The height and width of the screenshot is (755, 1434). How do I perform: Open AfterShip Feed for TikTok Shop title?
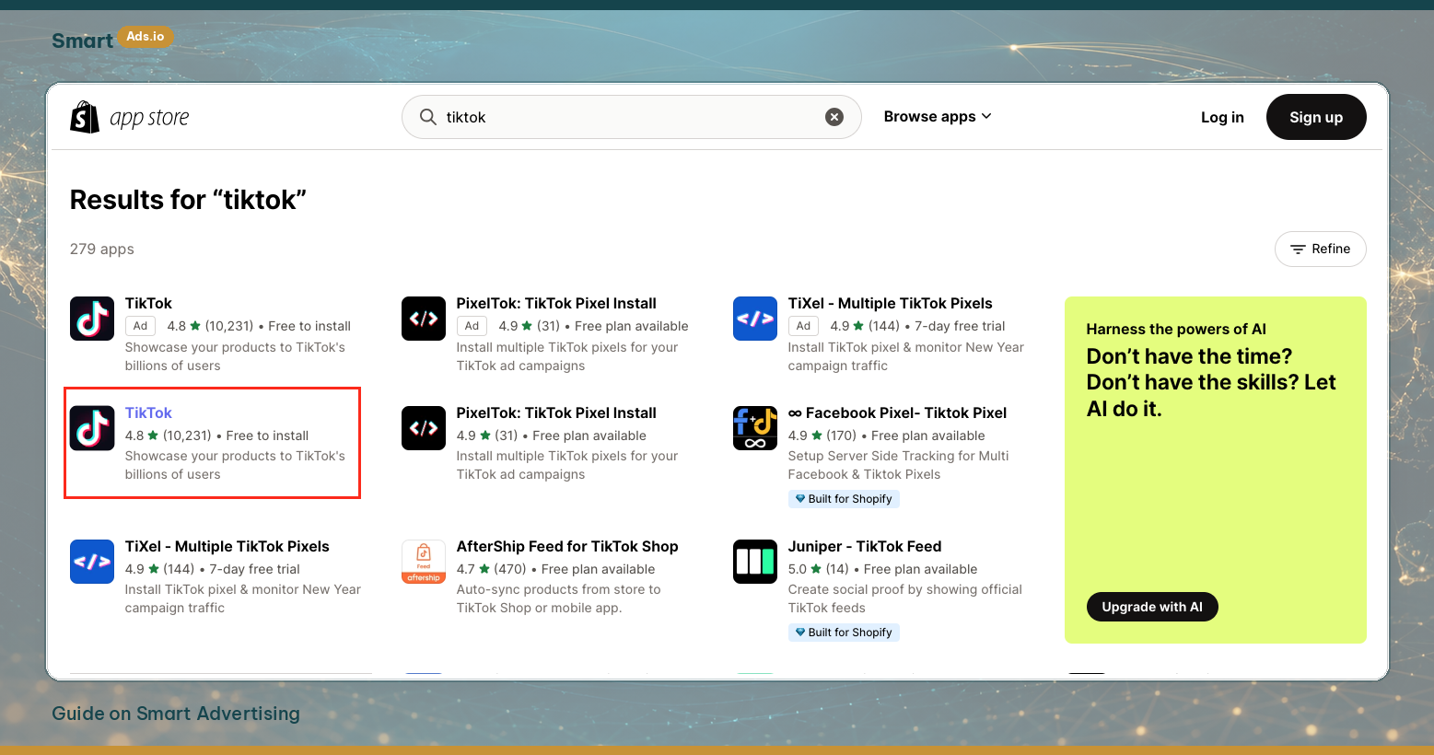coord(567,547)
